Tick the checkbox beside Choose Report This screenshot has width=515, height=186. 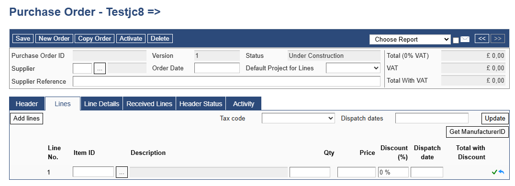click(x=456, y=40)
